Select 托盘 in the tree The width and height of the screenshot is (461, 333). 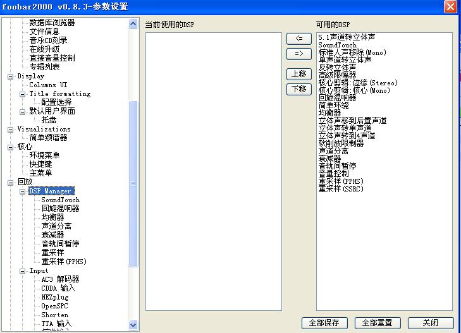(x=49, y=120)
